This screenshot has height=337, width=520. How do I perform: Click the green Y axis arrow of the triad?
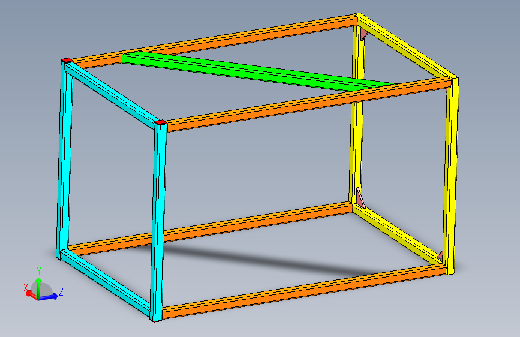(39, 287)
